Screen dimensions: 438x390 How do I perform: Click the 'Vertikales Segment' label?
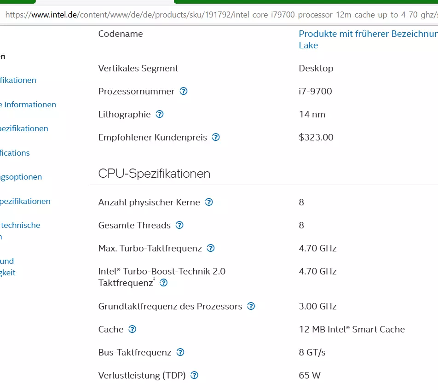click(x=138, y=69)
